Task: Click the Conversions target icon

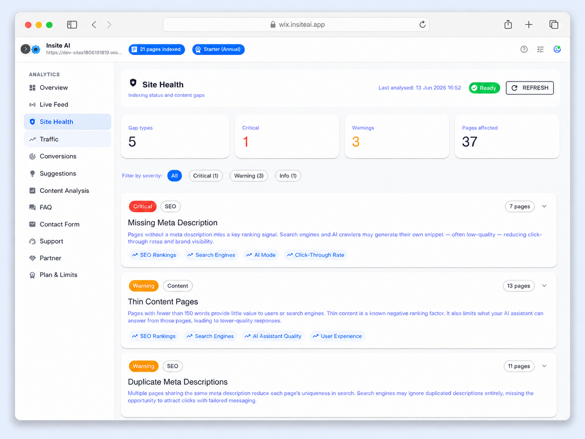Action: coord(32,156)
